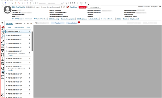The image size is (162, 98).
Task: Switch to the Categories tab
Action: 18,23
